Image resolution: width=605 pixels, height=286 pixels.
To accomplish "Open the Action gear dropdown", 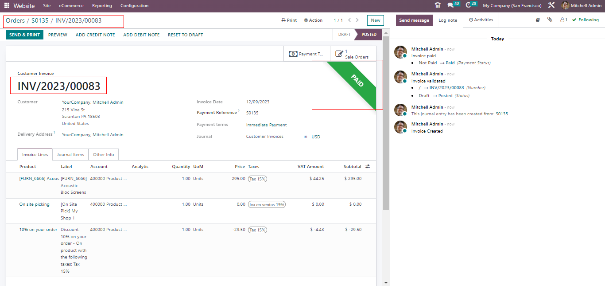I will pyautogui.click(x=313, y=20).
